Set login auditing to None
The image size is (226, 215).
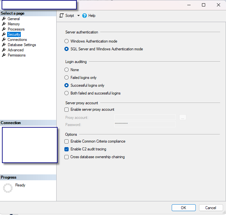(x=72, y=70)
